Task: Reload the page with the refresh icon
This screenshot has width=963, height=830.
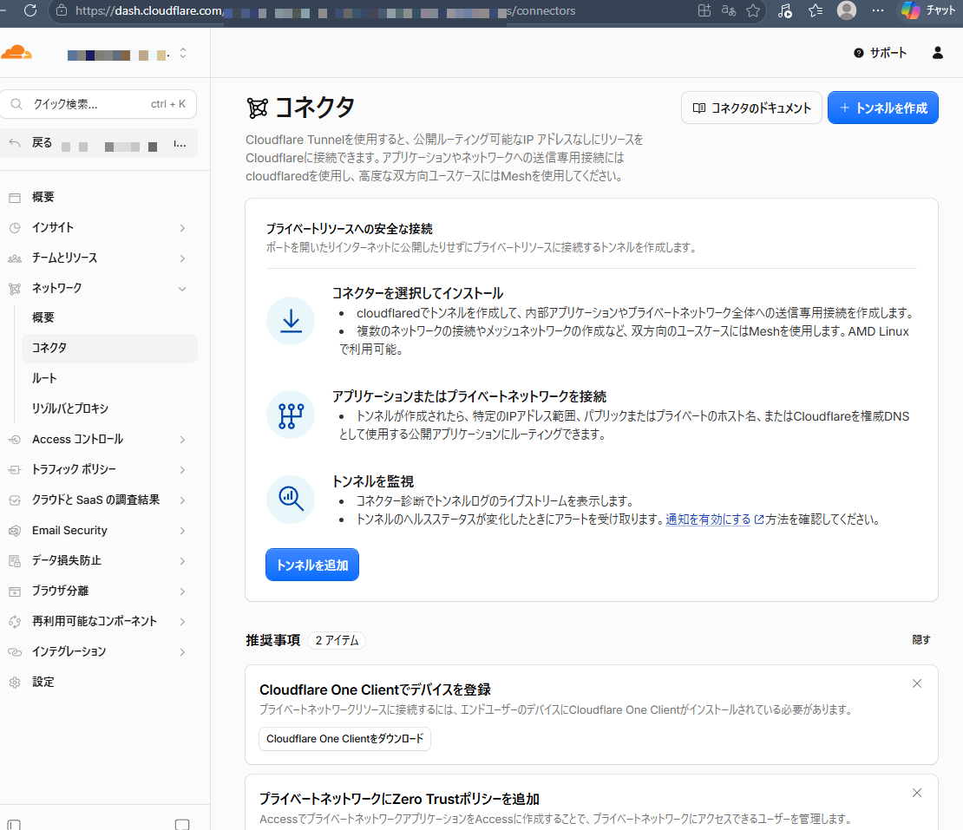Action: (30, 10)
